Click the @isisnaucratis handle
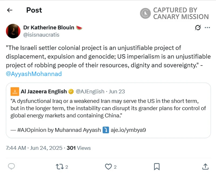 41,35
